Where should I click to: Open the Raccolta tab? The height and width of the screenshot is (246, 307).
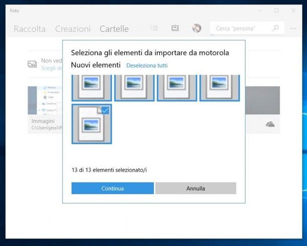point(30,29)
